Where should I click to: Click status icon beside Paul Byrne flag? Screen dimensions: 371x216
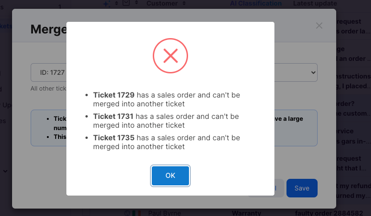(127, 213)
